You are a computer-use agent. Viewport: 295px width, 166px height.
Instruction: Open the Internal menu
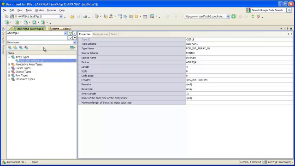pos(52,10)
